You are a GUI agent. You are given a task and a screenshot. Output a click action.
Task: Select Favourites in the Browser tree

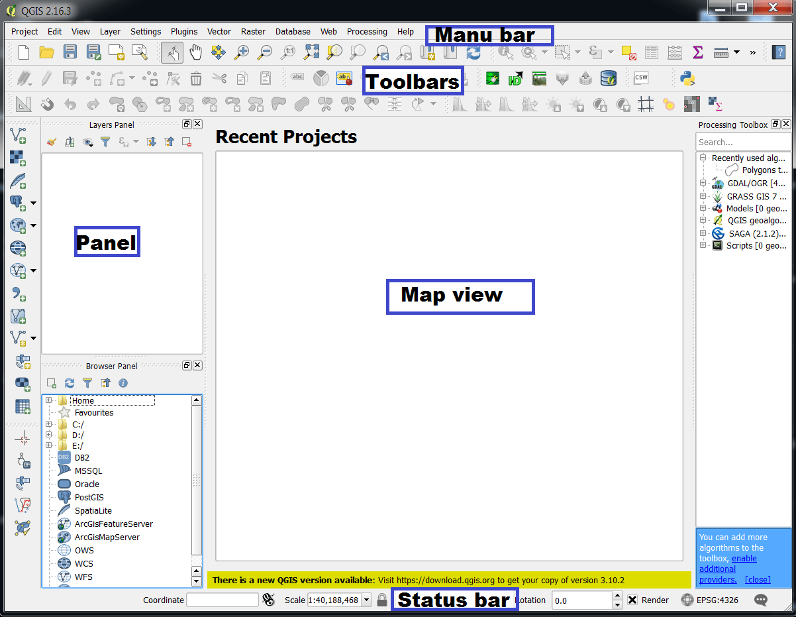[x=94, y=412]
